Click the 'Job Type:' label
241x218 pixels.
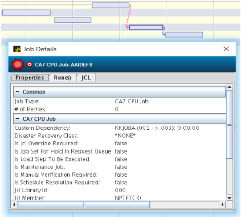pyautogui.click(x=27, y=101)
